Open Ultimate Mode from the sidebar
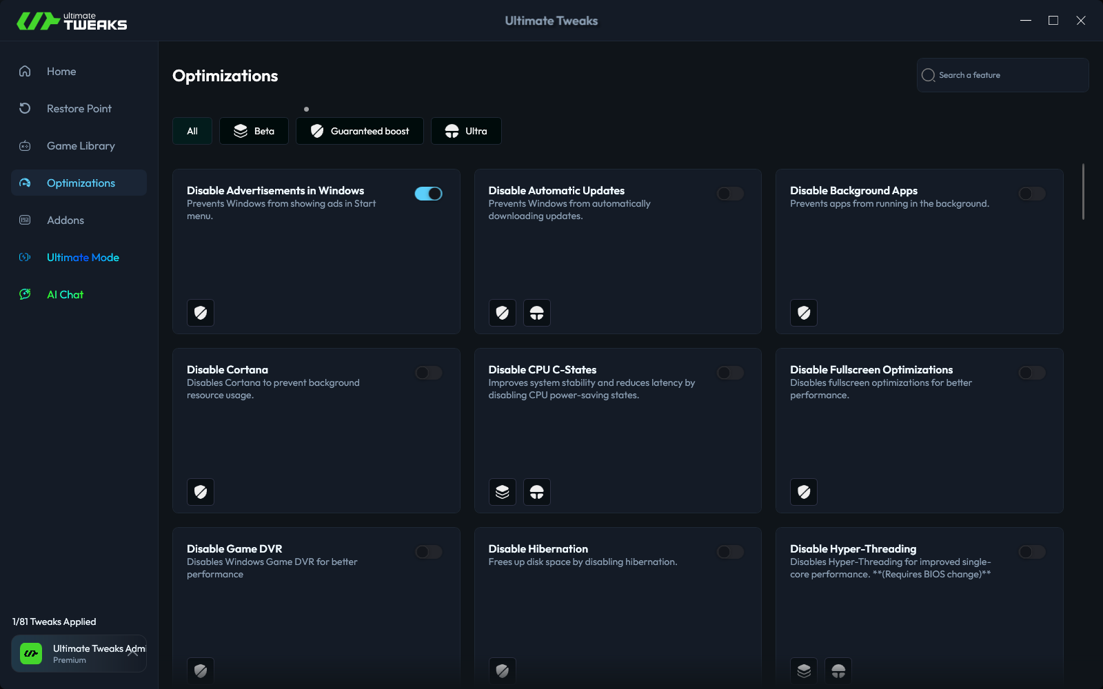This screenshot has height=689, width=1103. pos(83,257)
